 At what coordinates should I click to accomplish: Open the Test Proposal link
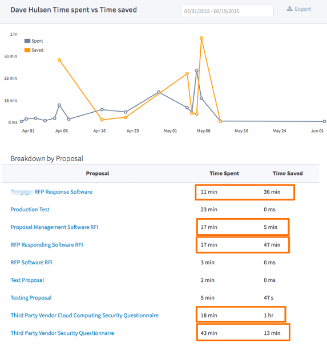point(27,280)
